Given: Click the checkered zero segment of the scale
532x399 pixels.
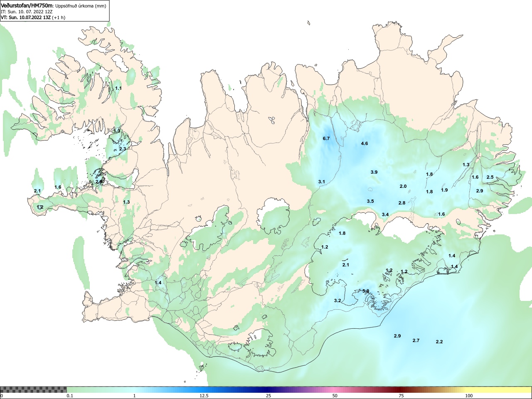Looking at the screenshot, I should tap(33, 390).
